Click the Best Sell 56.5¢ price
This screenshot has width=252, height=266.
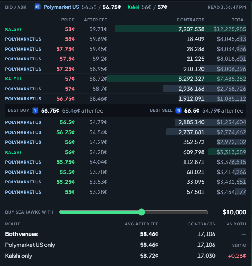[192, 111]
